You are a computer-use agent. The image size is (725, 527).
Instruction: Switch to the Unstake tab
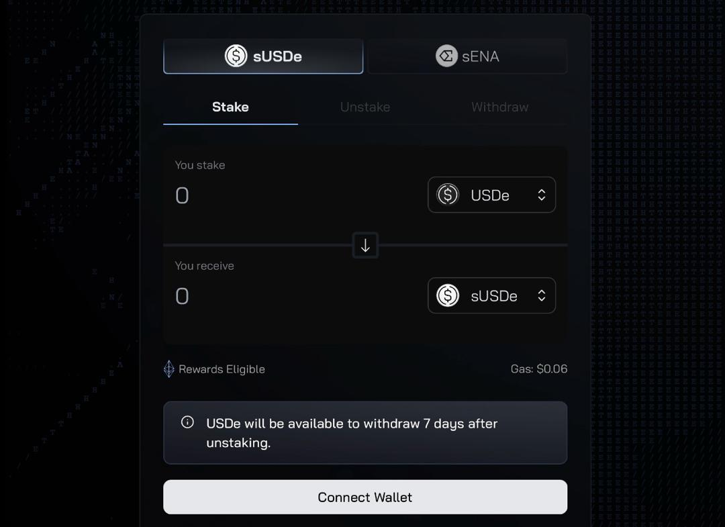coord(365,107)
